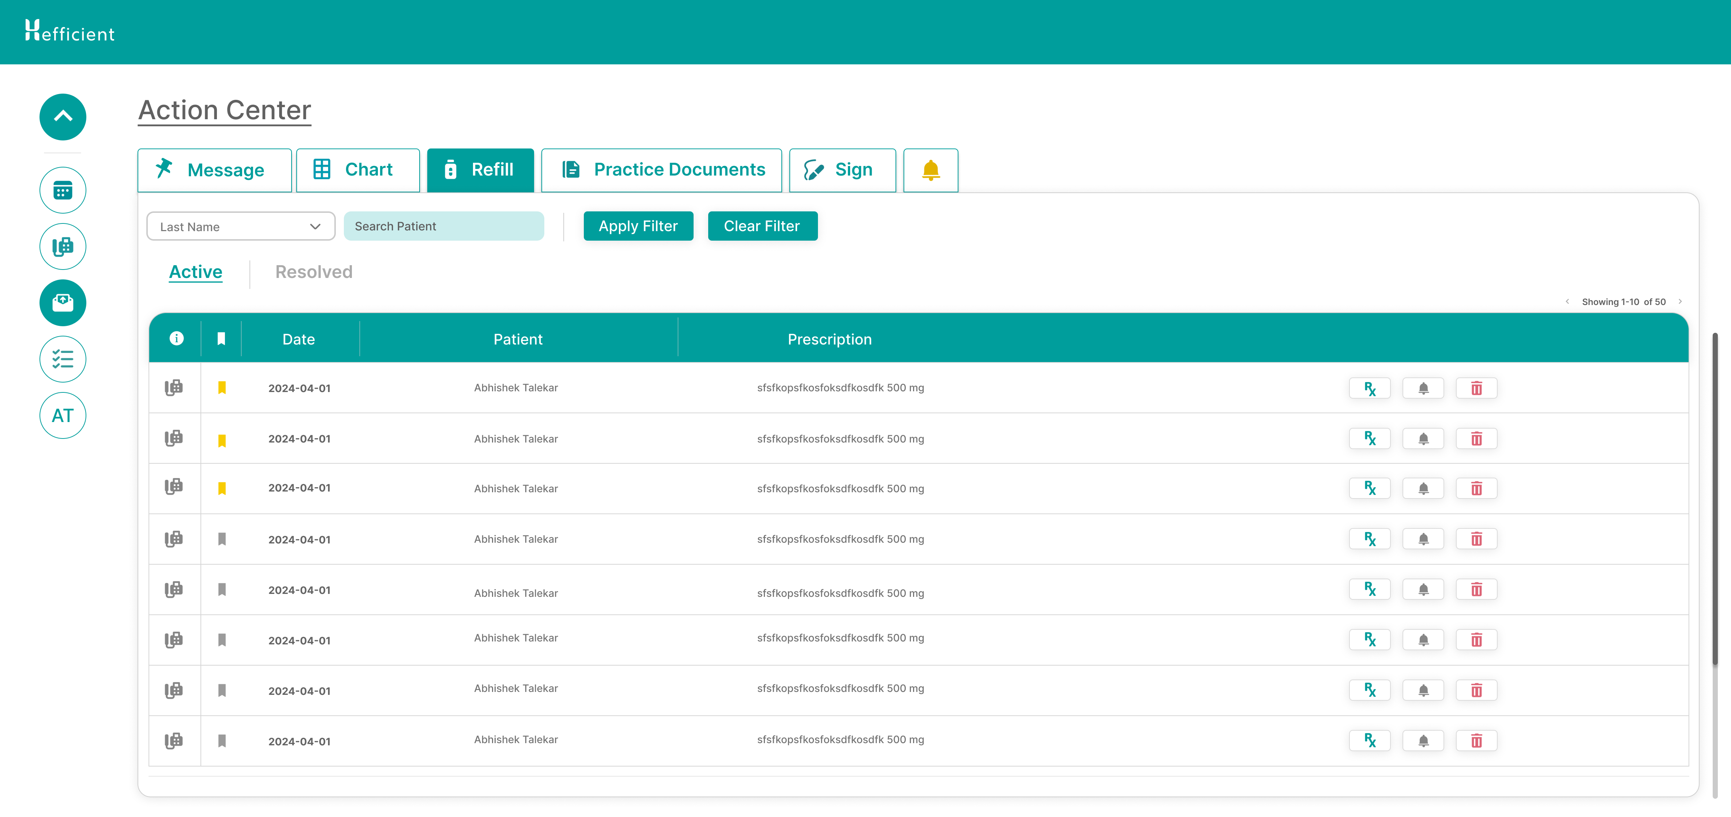Click the info icon column header
The height and width of the screenshot is (817, 1731).
click(x=176, y=339)
